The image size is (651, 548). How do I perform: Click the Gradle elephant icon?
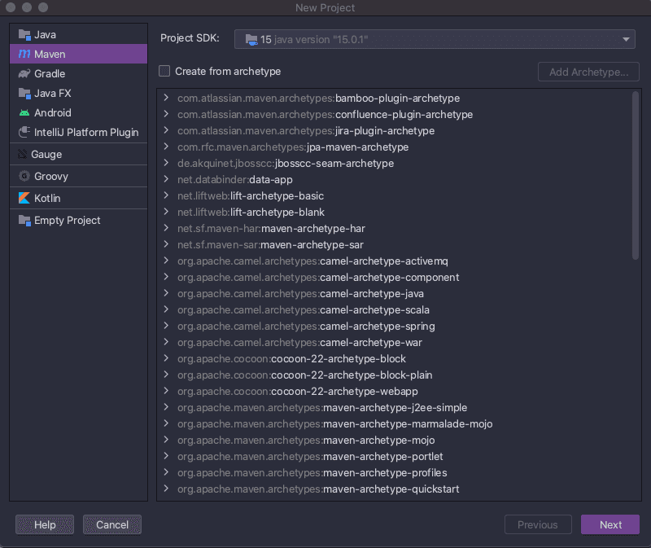click(24, 74)
